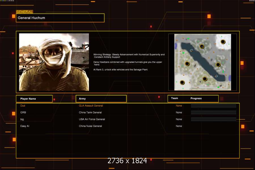Click the left-middle start position marker
The height and width of the screenshot is (170, 255).
click(x=187, y=63)
